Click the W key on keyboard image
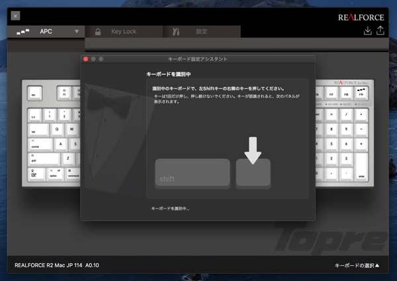Screen dimensions: 397x281 [x=71, y=129]
